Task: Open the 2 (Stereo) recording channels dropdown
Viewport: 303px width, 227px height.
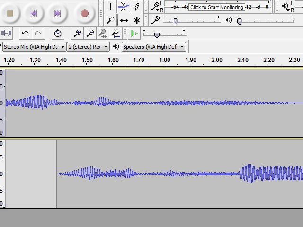Action: (88, 46)
